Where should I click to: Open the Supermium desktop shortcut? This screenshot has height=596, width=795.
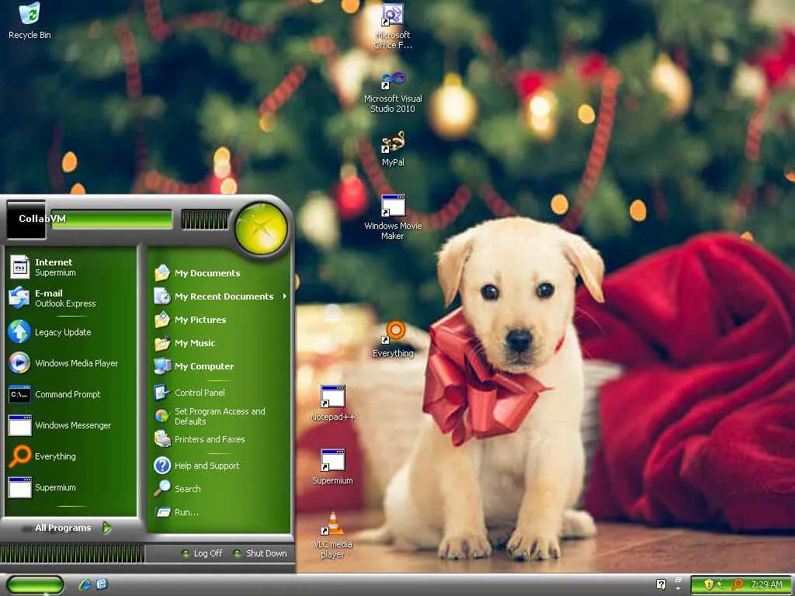pos(332,466)
